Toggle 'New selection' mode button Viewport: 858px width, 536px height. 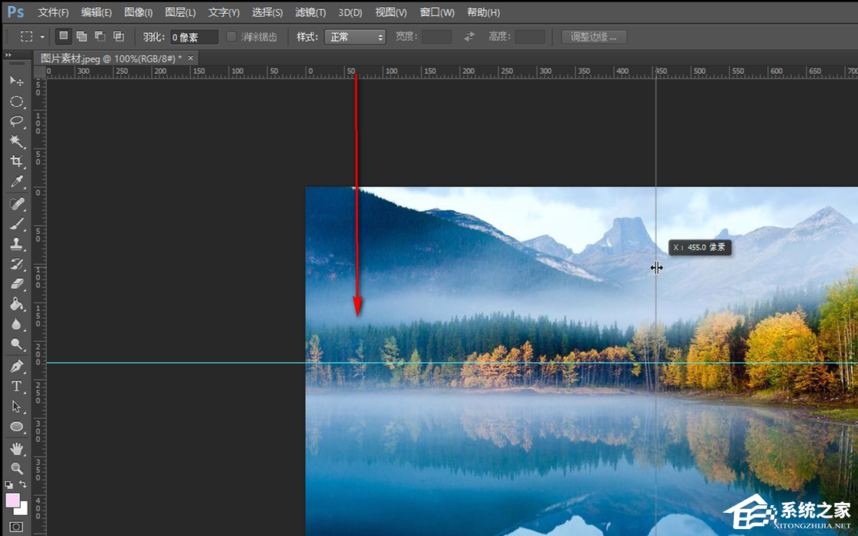64,36
